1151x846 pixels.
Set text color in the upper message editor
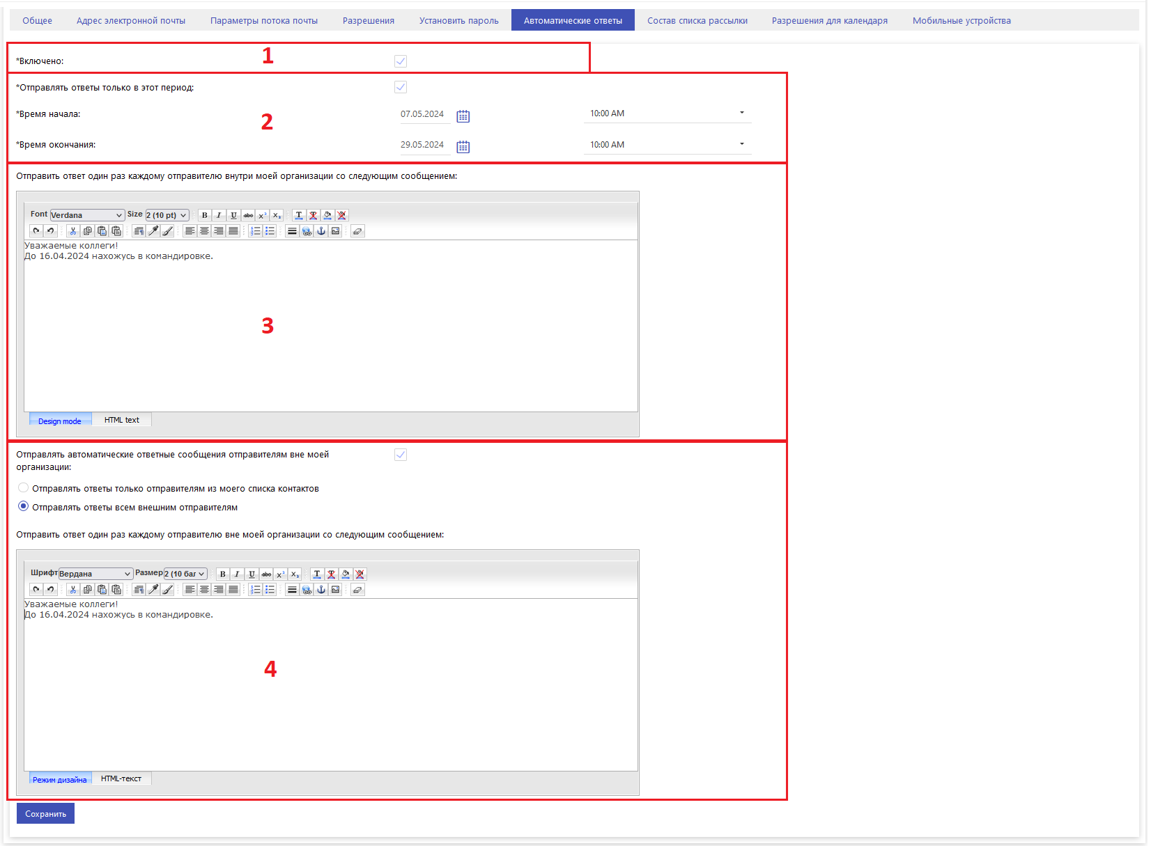(x=299, y=215)
